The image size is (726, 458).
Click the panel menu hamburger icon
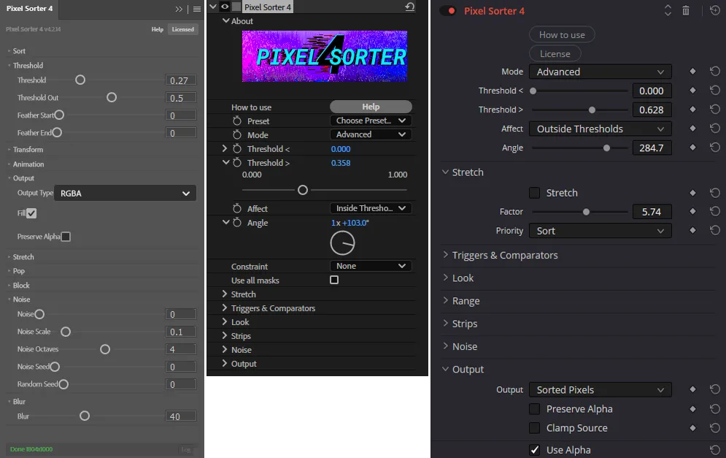pyautogui.click(x=197, y=9)
